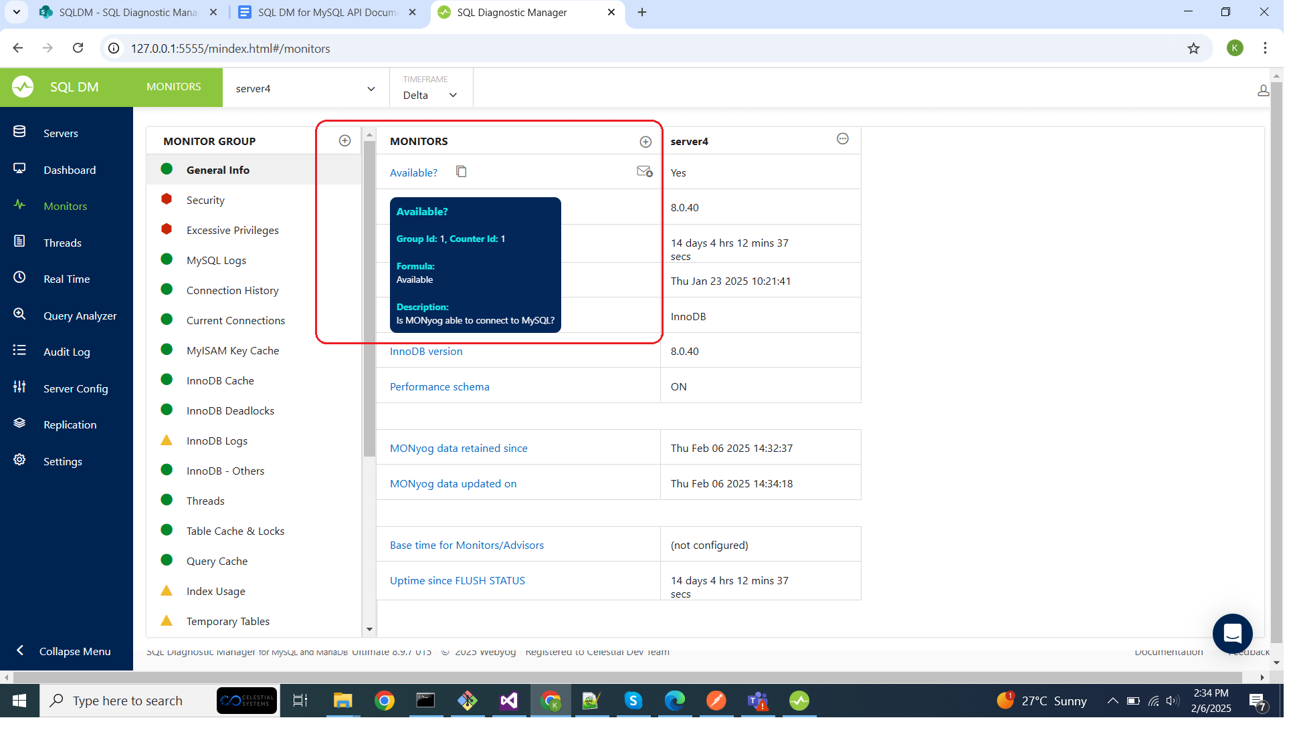Expand the server4 server selector dropdown

[x=371, y=88]
